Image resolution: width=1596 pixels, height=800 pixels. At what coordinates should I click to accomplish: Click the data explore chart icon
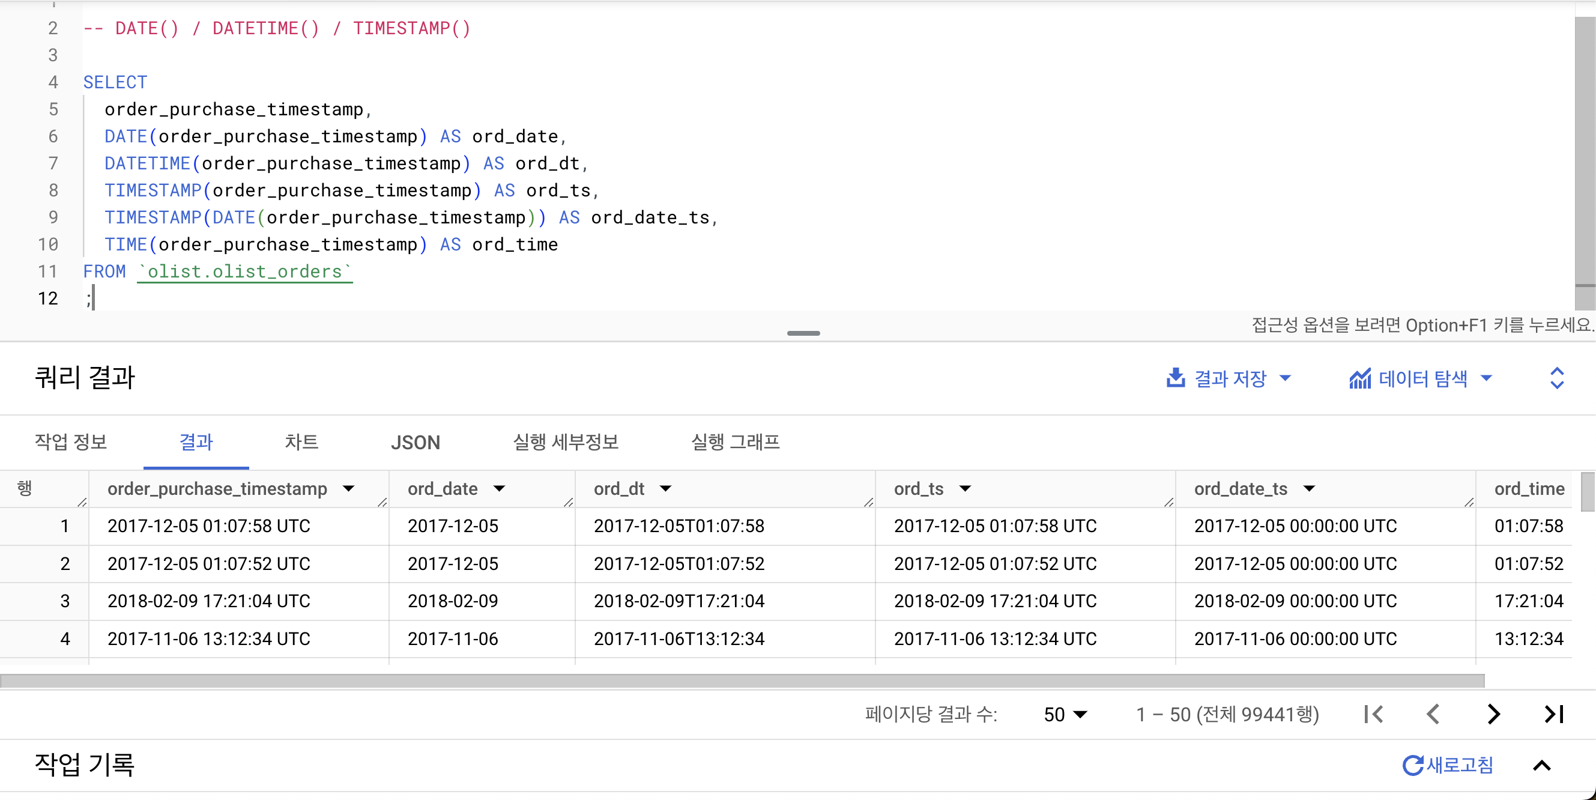(x=1360, y=378)
